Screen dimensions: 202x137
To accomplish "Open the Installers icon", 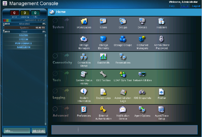I will click(162, 21).
